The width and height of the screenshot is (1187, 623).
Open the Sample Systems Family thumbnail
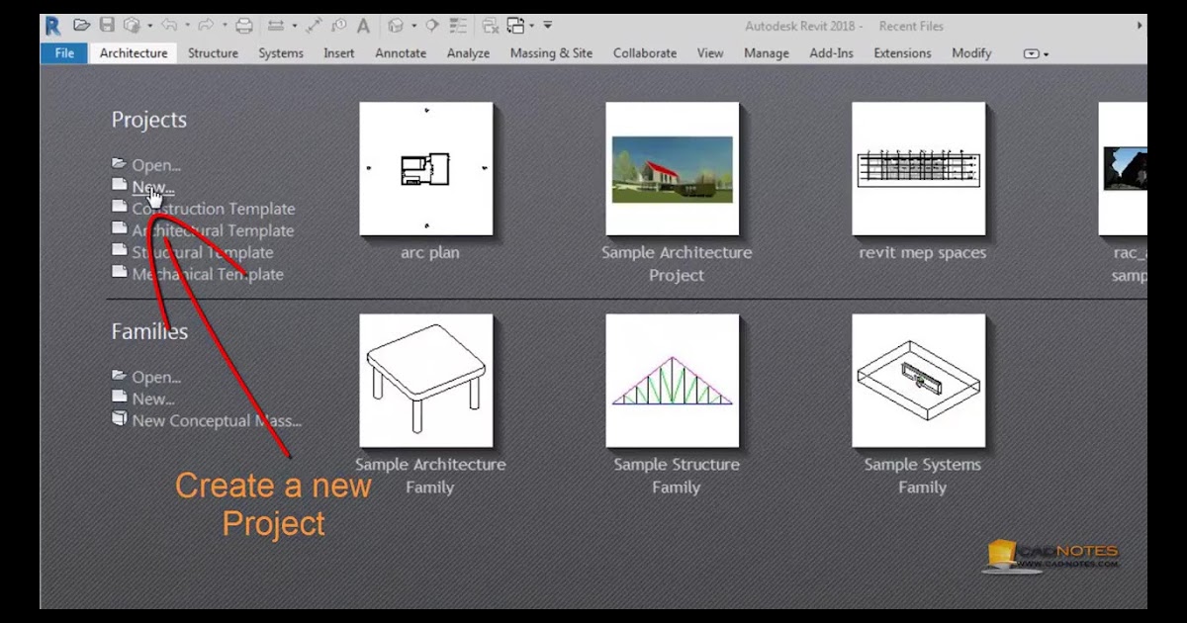pos(919,381)
